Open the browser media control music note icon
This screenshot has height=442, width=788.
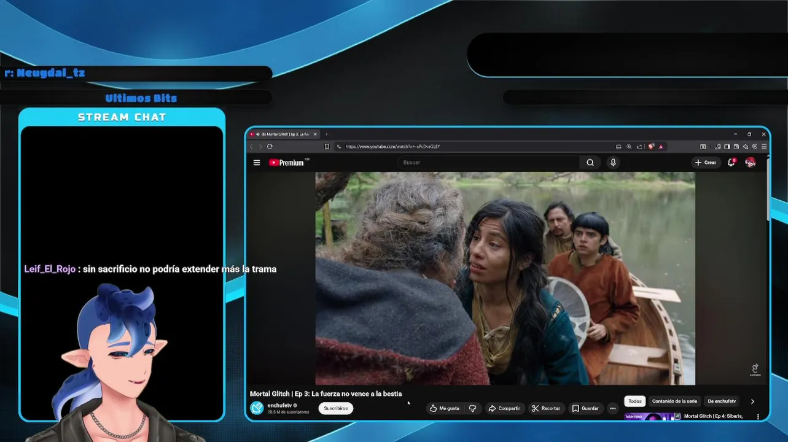point(718,147)
